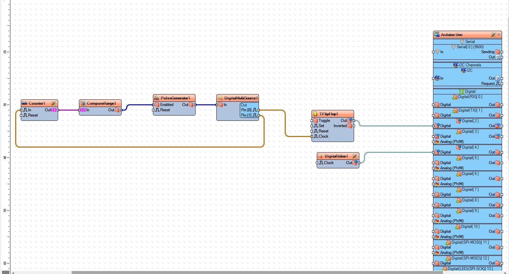509x274 pixels.
Task: Click DigitalMultiSource1 Pin [1] output
Action: point(259,115)
